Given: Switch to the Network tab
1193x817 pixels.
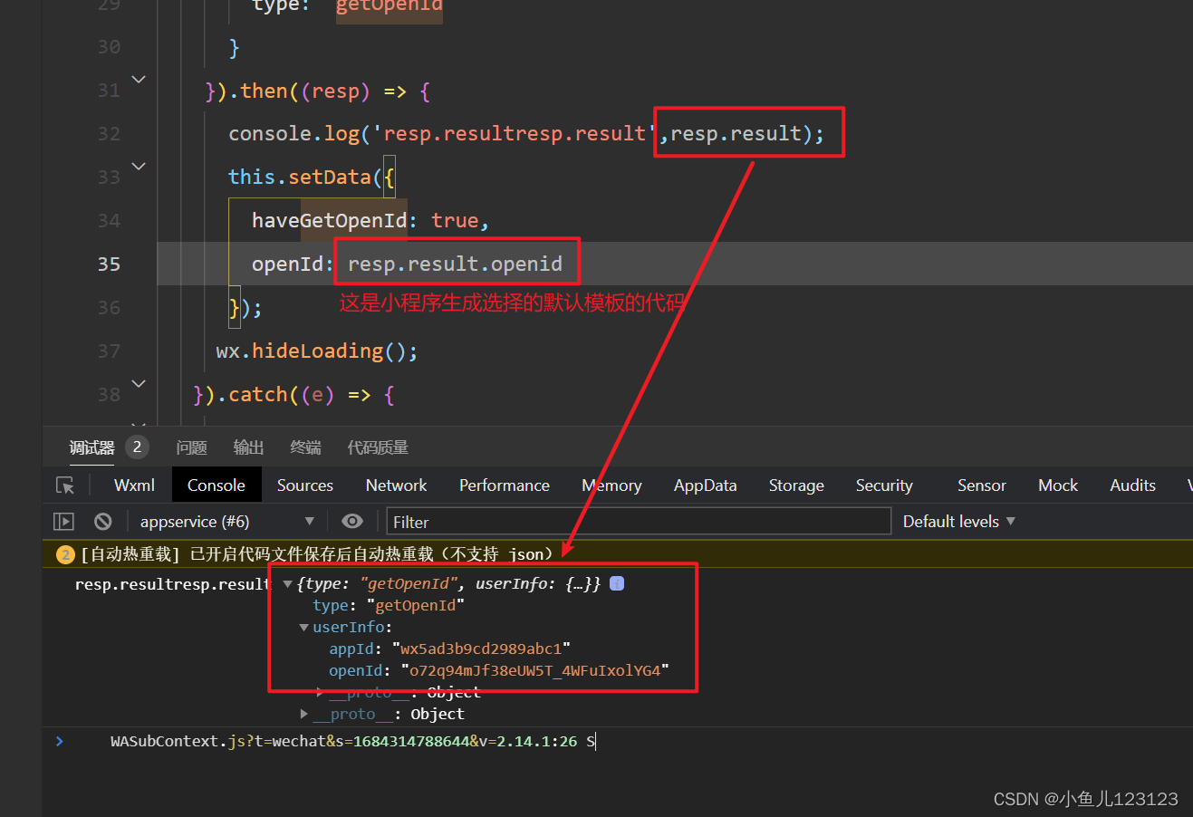Looking at the screenshot, I should click(396, 485).
